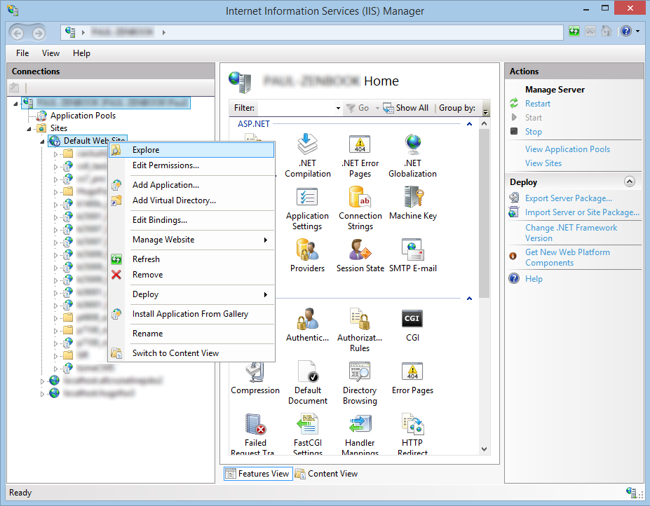
Task: Open the Handler Mappings feature
Action: tap(360, 435)
